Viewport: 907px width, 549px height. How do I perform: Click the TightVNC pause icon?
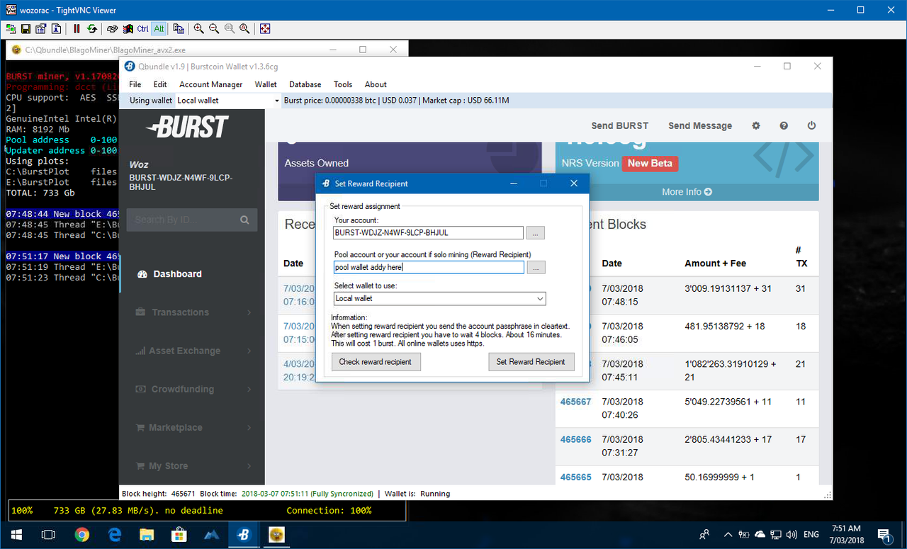(x=77, y=29)
